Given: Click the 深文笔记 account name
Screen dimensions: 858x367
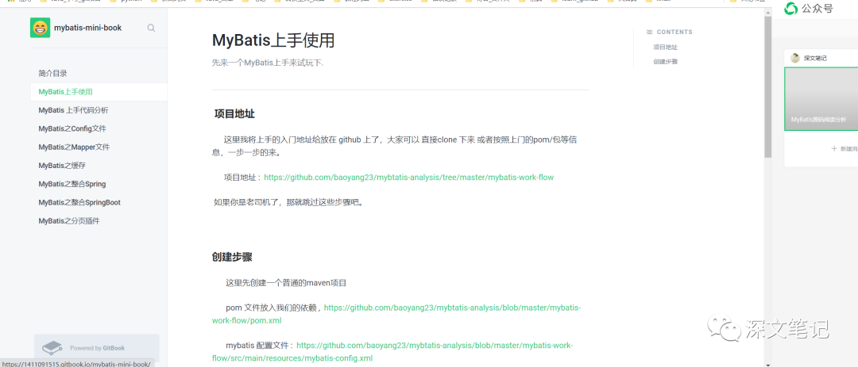Looking at the screenshot, I should (815, 59).
